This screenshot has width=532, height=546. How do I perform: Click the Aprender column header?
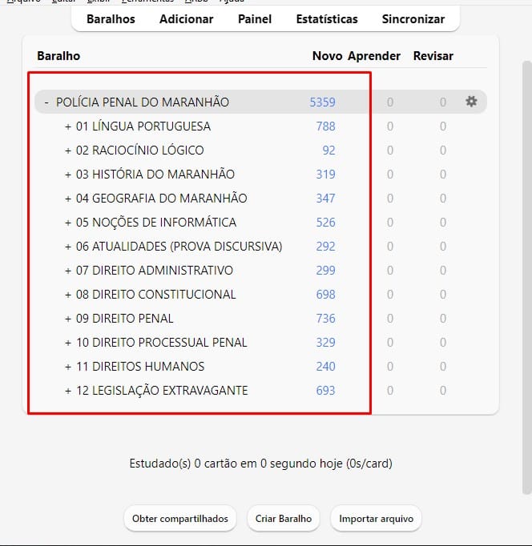click(374, 56)
